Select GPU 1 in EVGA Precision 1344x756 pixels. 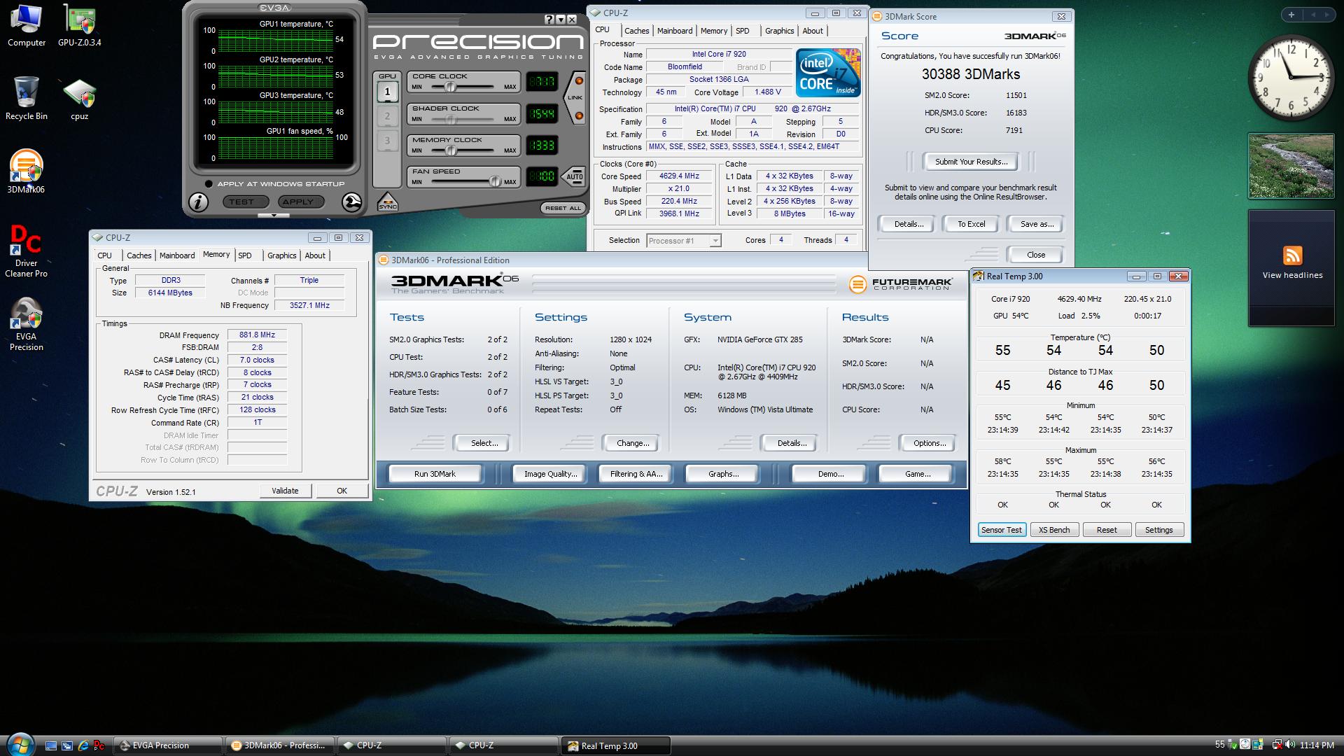click(387, 92)
